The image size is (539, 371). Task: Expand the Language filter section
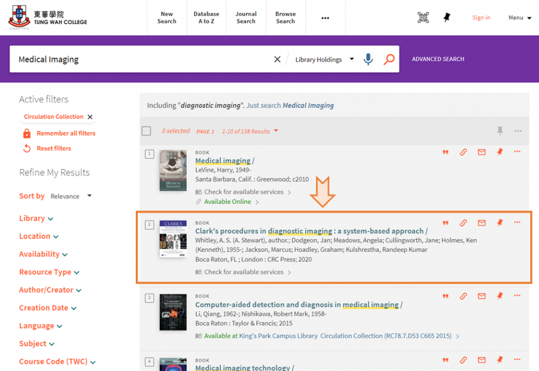[x=40, y=326]
